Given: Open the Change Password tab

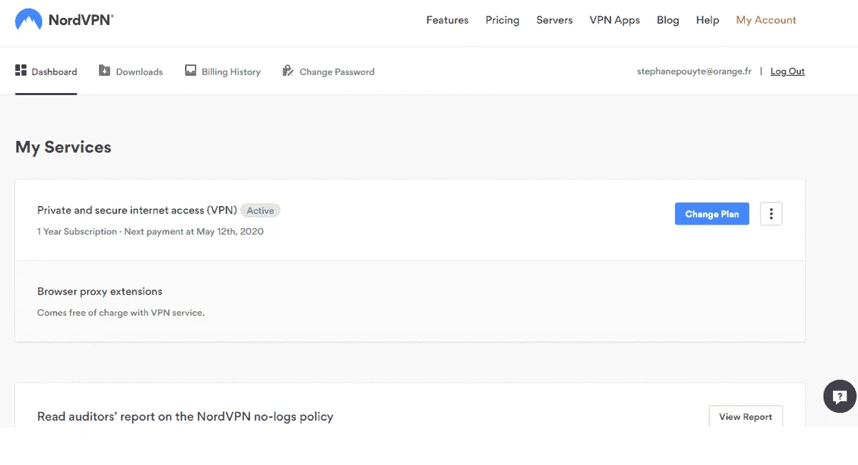Looking at the screenshot, I should 328,72.
